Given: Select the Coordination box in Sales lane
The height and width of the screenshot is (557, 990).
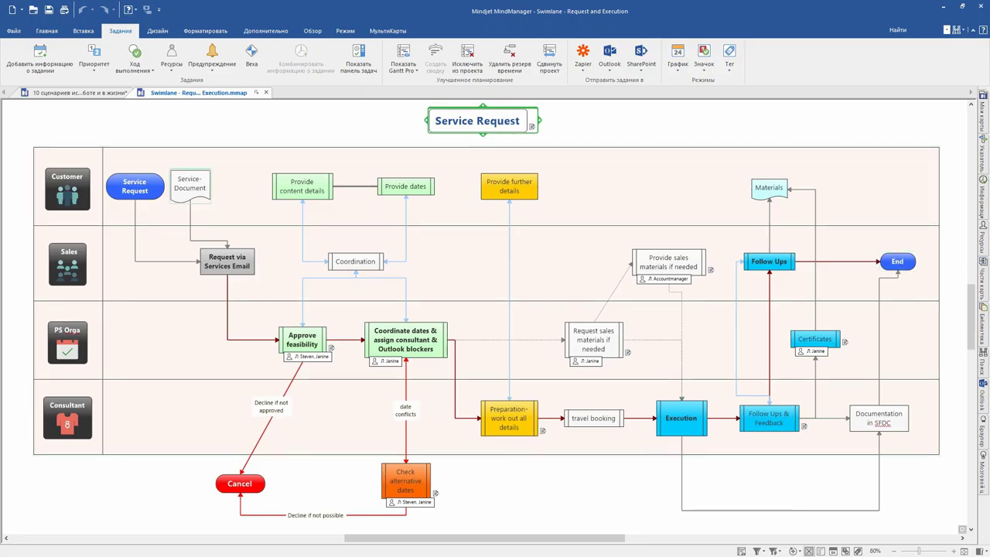Looking at the screenshot, I should [x=356, y=261].
